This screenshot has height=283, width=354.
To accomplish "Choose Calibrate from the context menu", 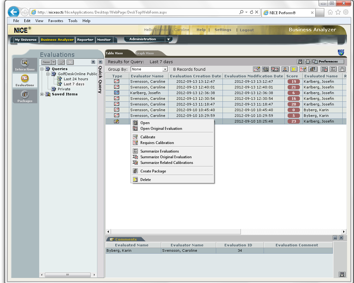I will click(148, 137).
